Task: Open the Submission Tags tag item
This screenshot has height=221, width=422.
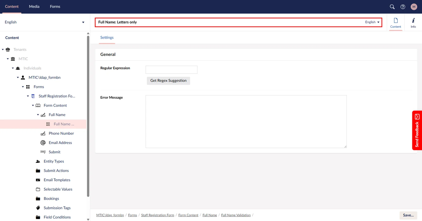Action: 57,208
